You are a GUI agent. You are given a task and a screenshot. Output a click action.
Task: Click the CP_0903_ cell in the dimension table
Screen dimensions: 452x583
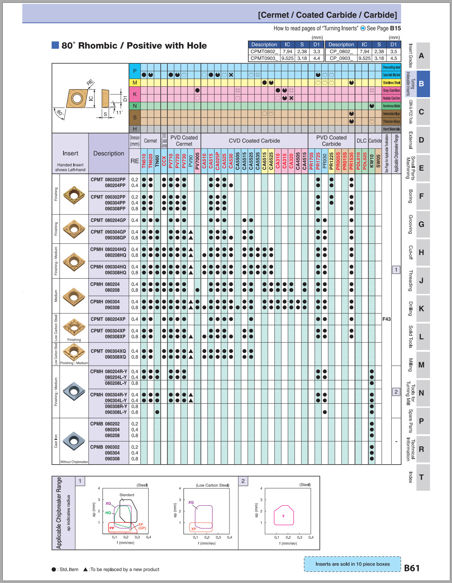(341, 59)
